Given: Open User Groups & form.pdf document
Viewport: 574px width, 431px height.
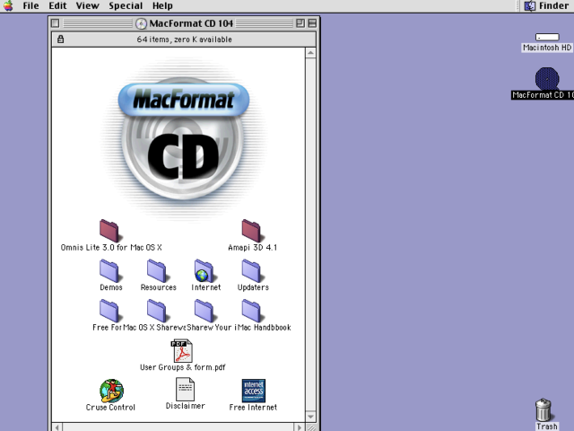Looking at the screenshot, I should point(182,351).
